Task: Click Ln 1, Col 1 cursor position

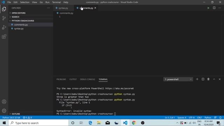Action: pyautogui.click(x=170, y=118)
